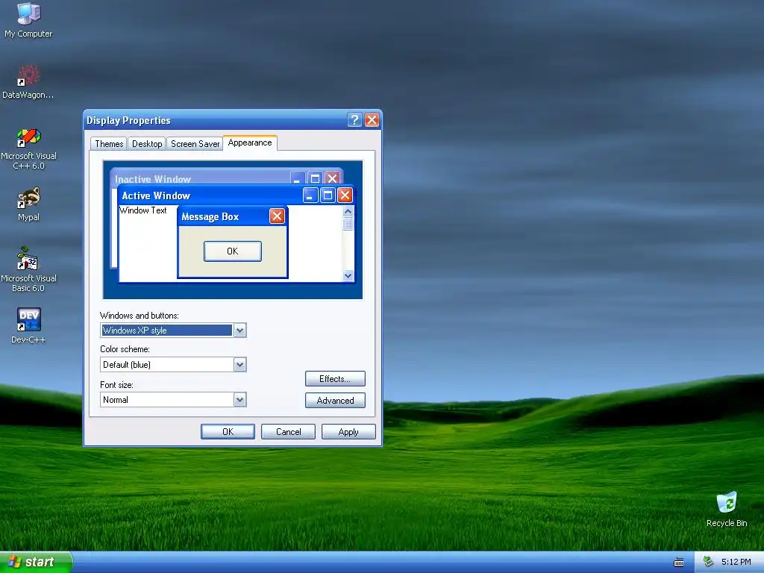Click the Message Box preview close icon
Viewport: 764px width, 573px height.
click(277, 216)
